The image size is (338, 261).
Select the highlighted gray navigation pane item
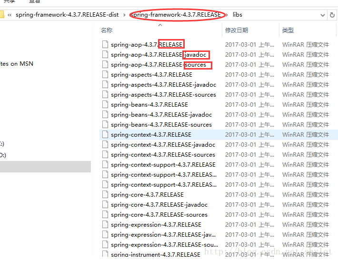click(x=45, y=167)
